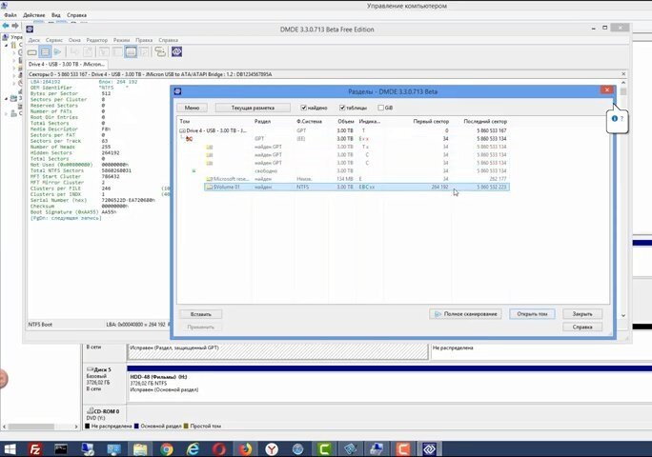The height and width of the screenshot is (457, 652).
Task: Open the command prompt taskbar icon
Action: point(61,449)
